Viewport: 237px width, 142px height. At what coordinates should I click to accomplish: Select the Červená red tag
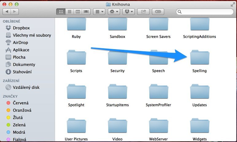pos(20,103)
